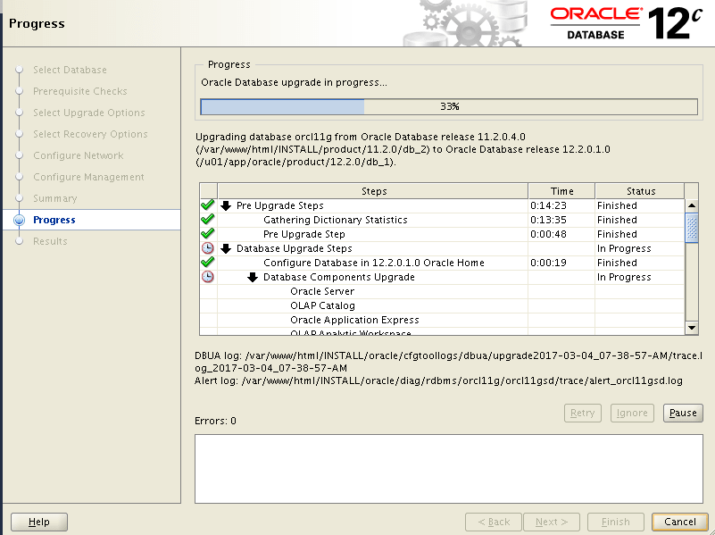The image size is (715, 535).
Task: Select the Summary wizard step
Action: pyautogui.click(x=54, y=198)
